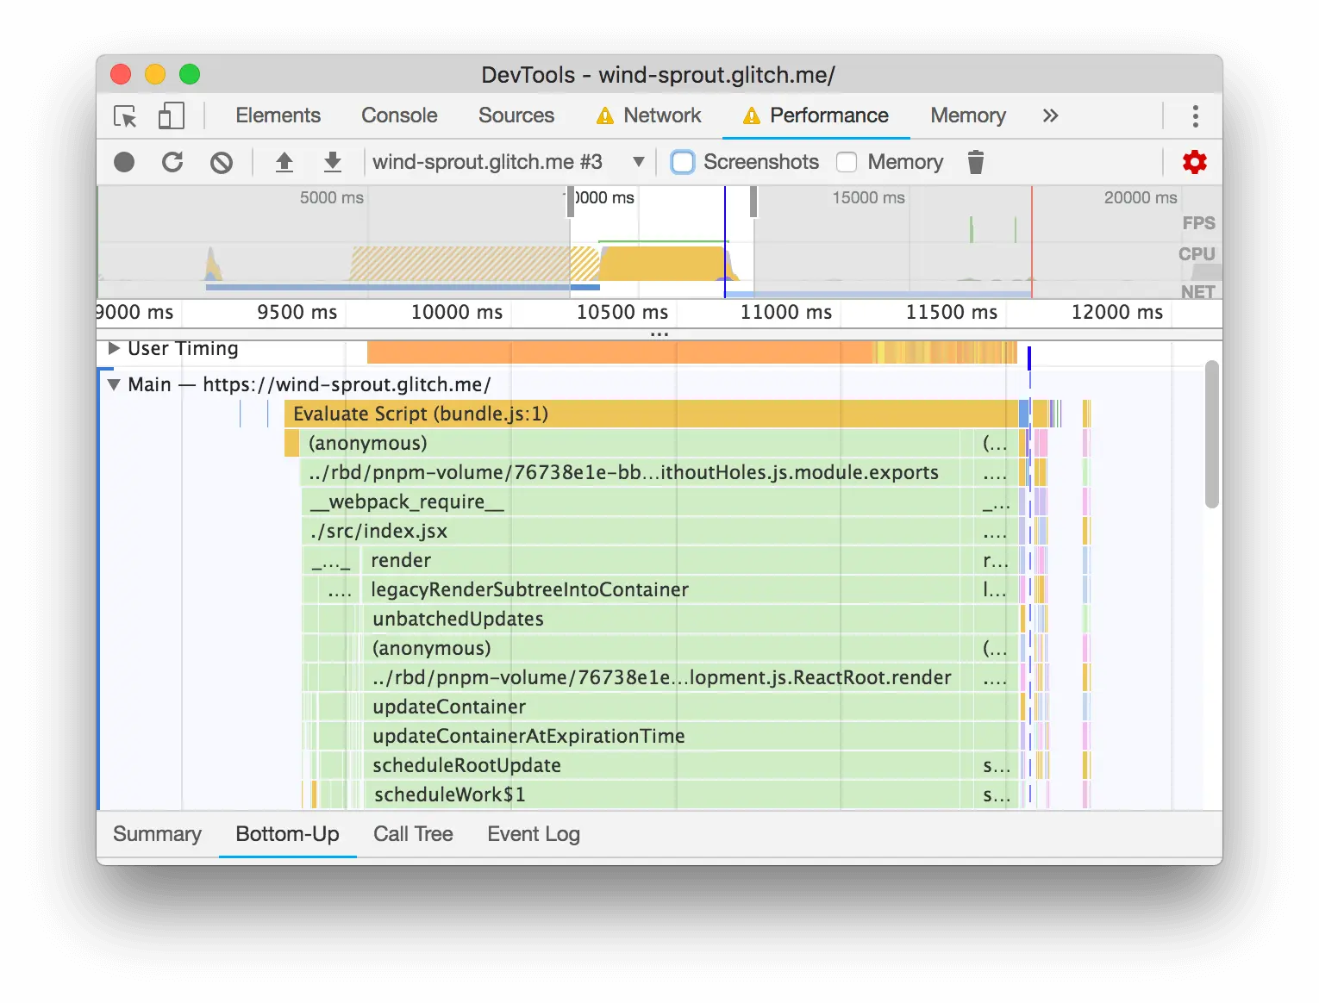Enable the Memory checkbox in the toolbar
The height and width of the screenshot is (1003, 1319).
tap(847, 162)
